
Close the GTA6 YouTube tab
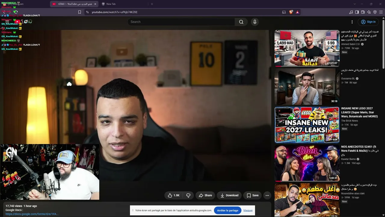(95, 4)
